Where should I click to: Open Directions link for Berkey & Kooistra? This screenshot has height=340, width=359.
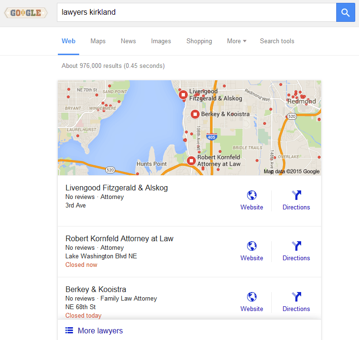(296, 309)
